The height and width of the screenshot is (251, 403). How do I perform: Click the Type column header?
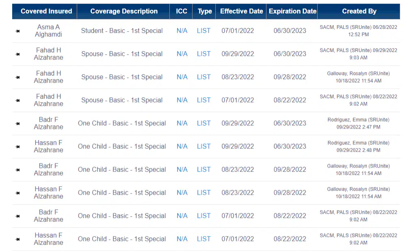[x=205, y=11]
